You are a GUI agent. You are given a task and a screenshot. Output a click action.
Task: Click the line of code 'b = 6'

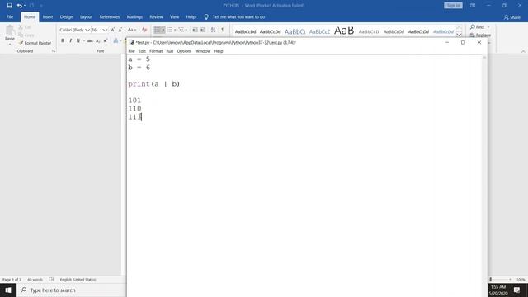click(139, 68)
